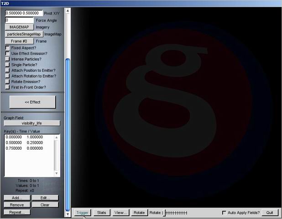282x219 pixels.
Task: Open the particles5ImageMap selector
Action: [24, 34]
